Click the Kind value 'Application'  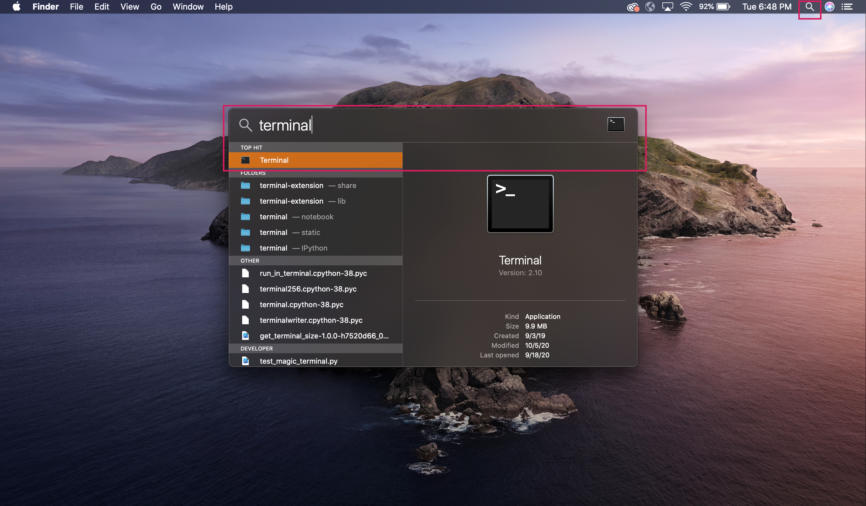click(x=543, y=316)
